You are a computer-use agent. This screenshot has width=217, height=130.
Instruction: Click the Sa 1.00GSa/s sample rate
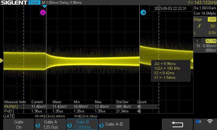pos(205,8)
